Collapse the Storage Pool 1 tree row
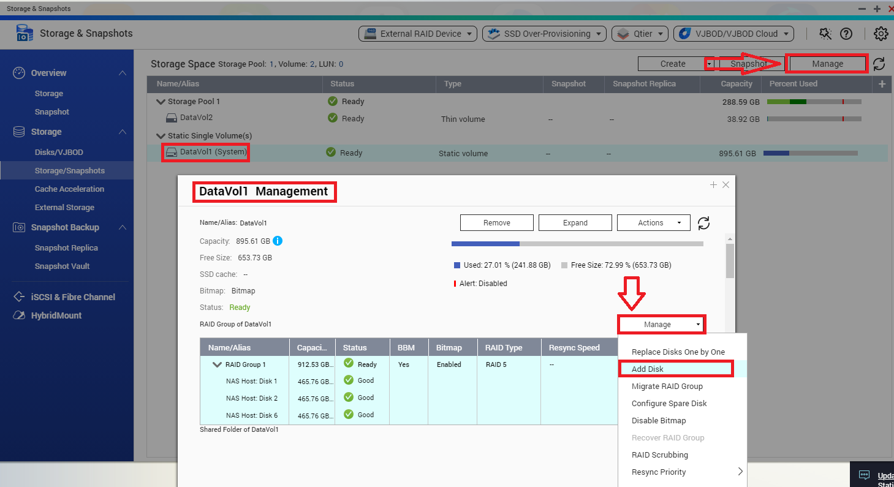This screenshot has width=894, height=487. coord(161,102)
